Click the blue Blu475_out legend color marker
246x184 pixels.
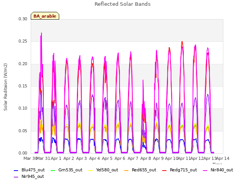[x=16, y=170]
